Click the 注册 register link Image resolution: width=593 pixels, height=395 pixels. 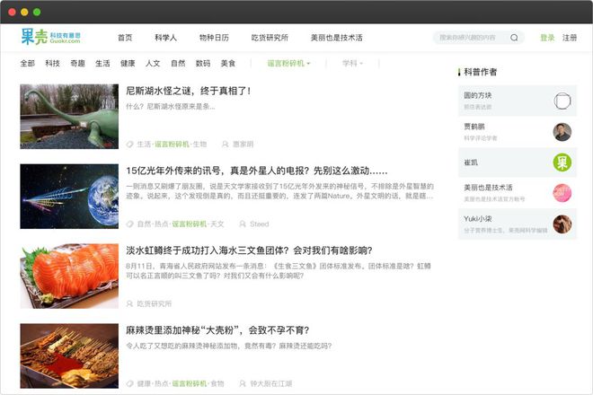pyautogui.click(x=570, y=38)
